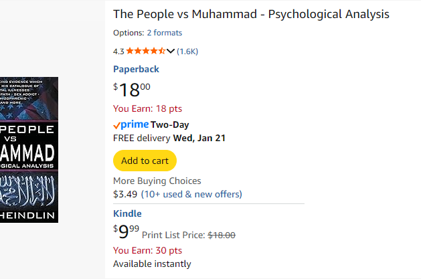Click the $18.00 paperback price
Image resolution: width=421 pixels, height=279 pixels.
coord(132,89)
